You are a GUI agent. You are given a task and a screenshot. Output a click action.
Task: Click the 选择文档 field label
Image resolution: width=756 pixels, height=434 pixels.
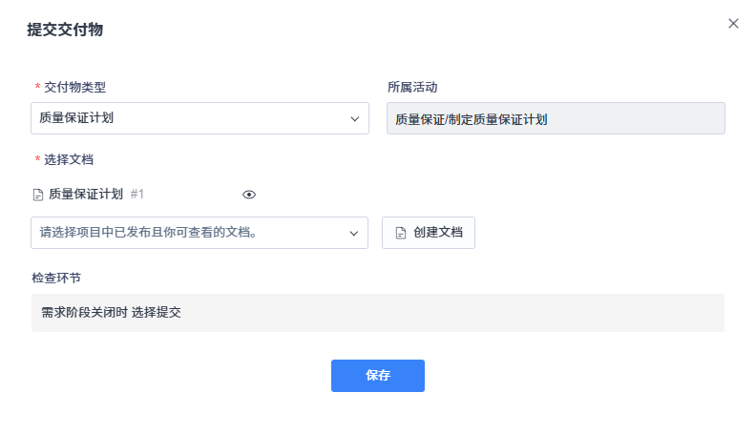click(x=69, y=159)
